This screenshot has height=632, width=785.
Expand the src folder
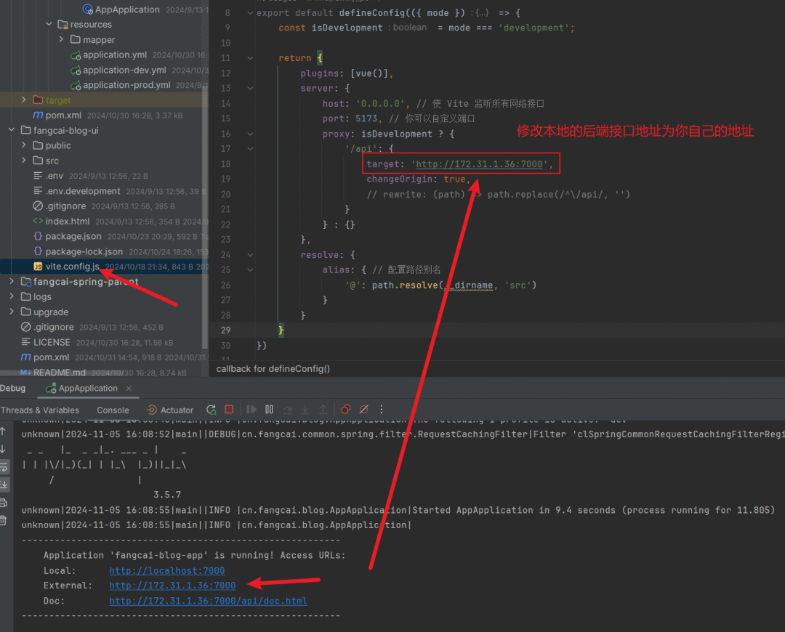[23, 160]
